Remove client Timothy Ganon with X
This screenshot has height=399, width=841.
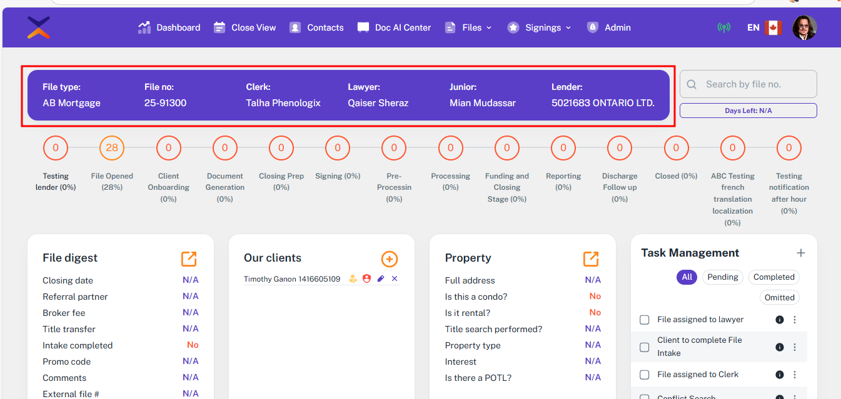tap(395, 279)
